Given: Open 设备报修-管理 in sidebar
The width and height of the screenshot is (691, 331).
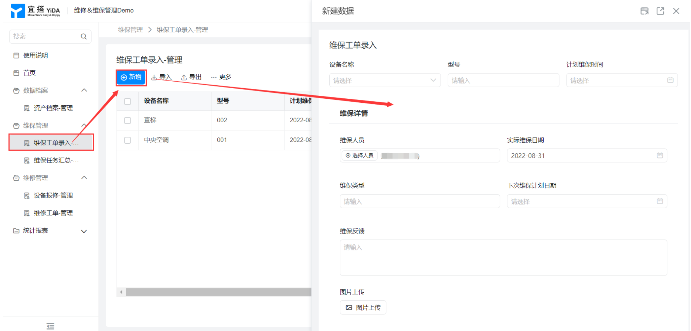Looking at the screenshot, I should tap(53, 196).
